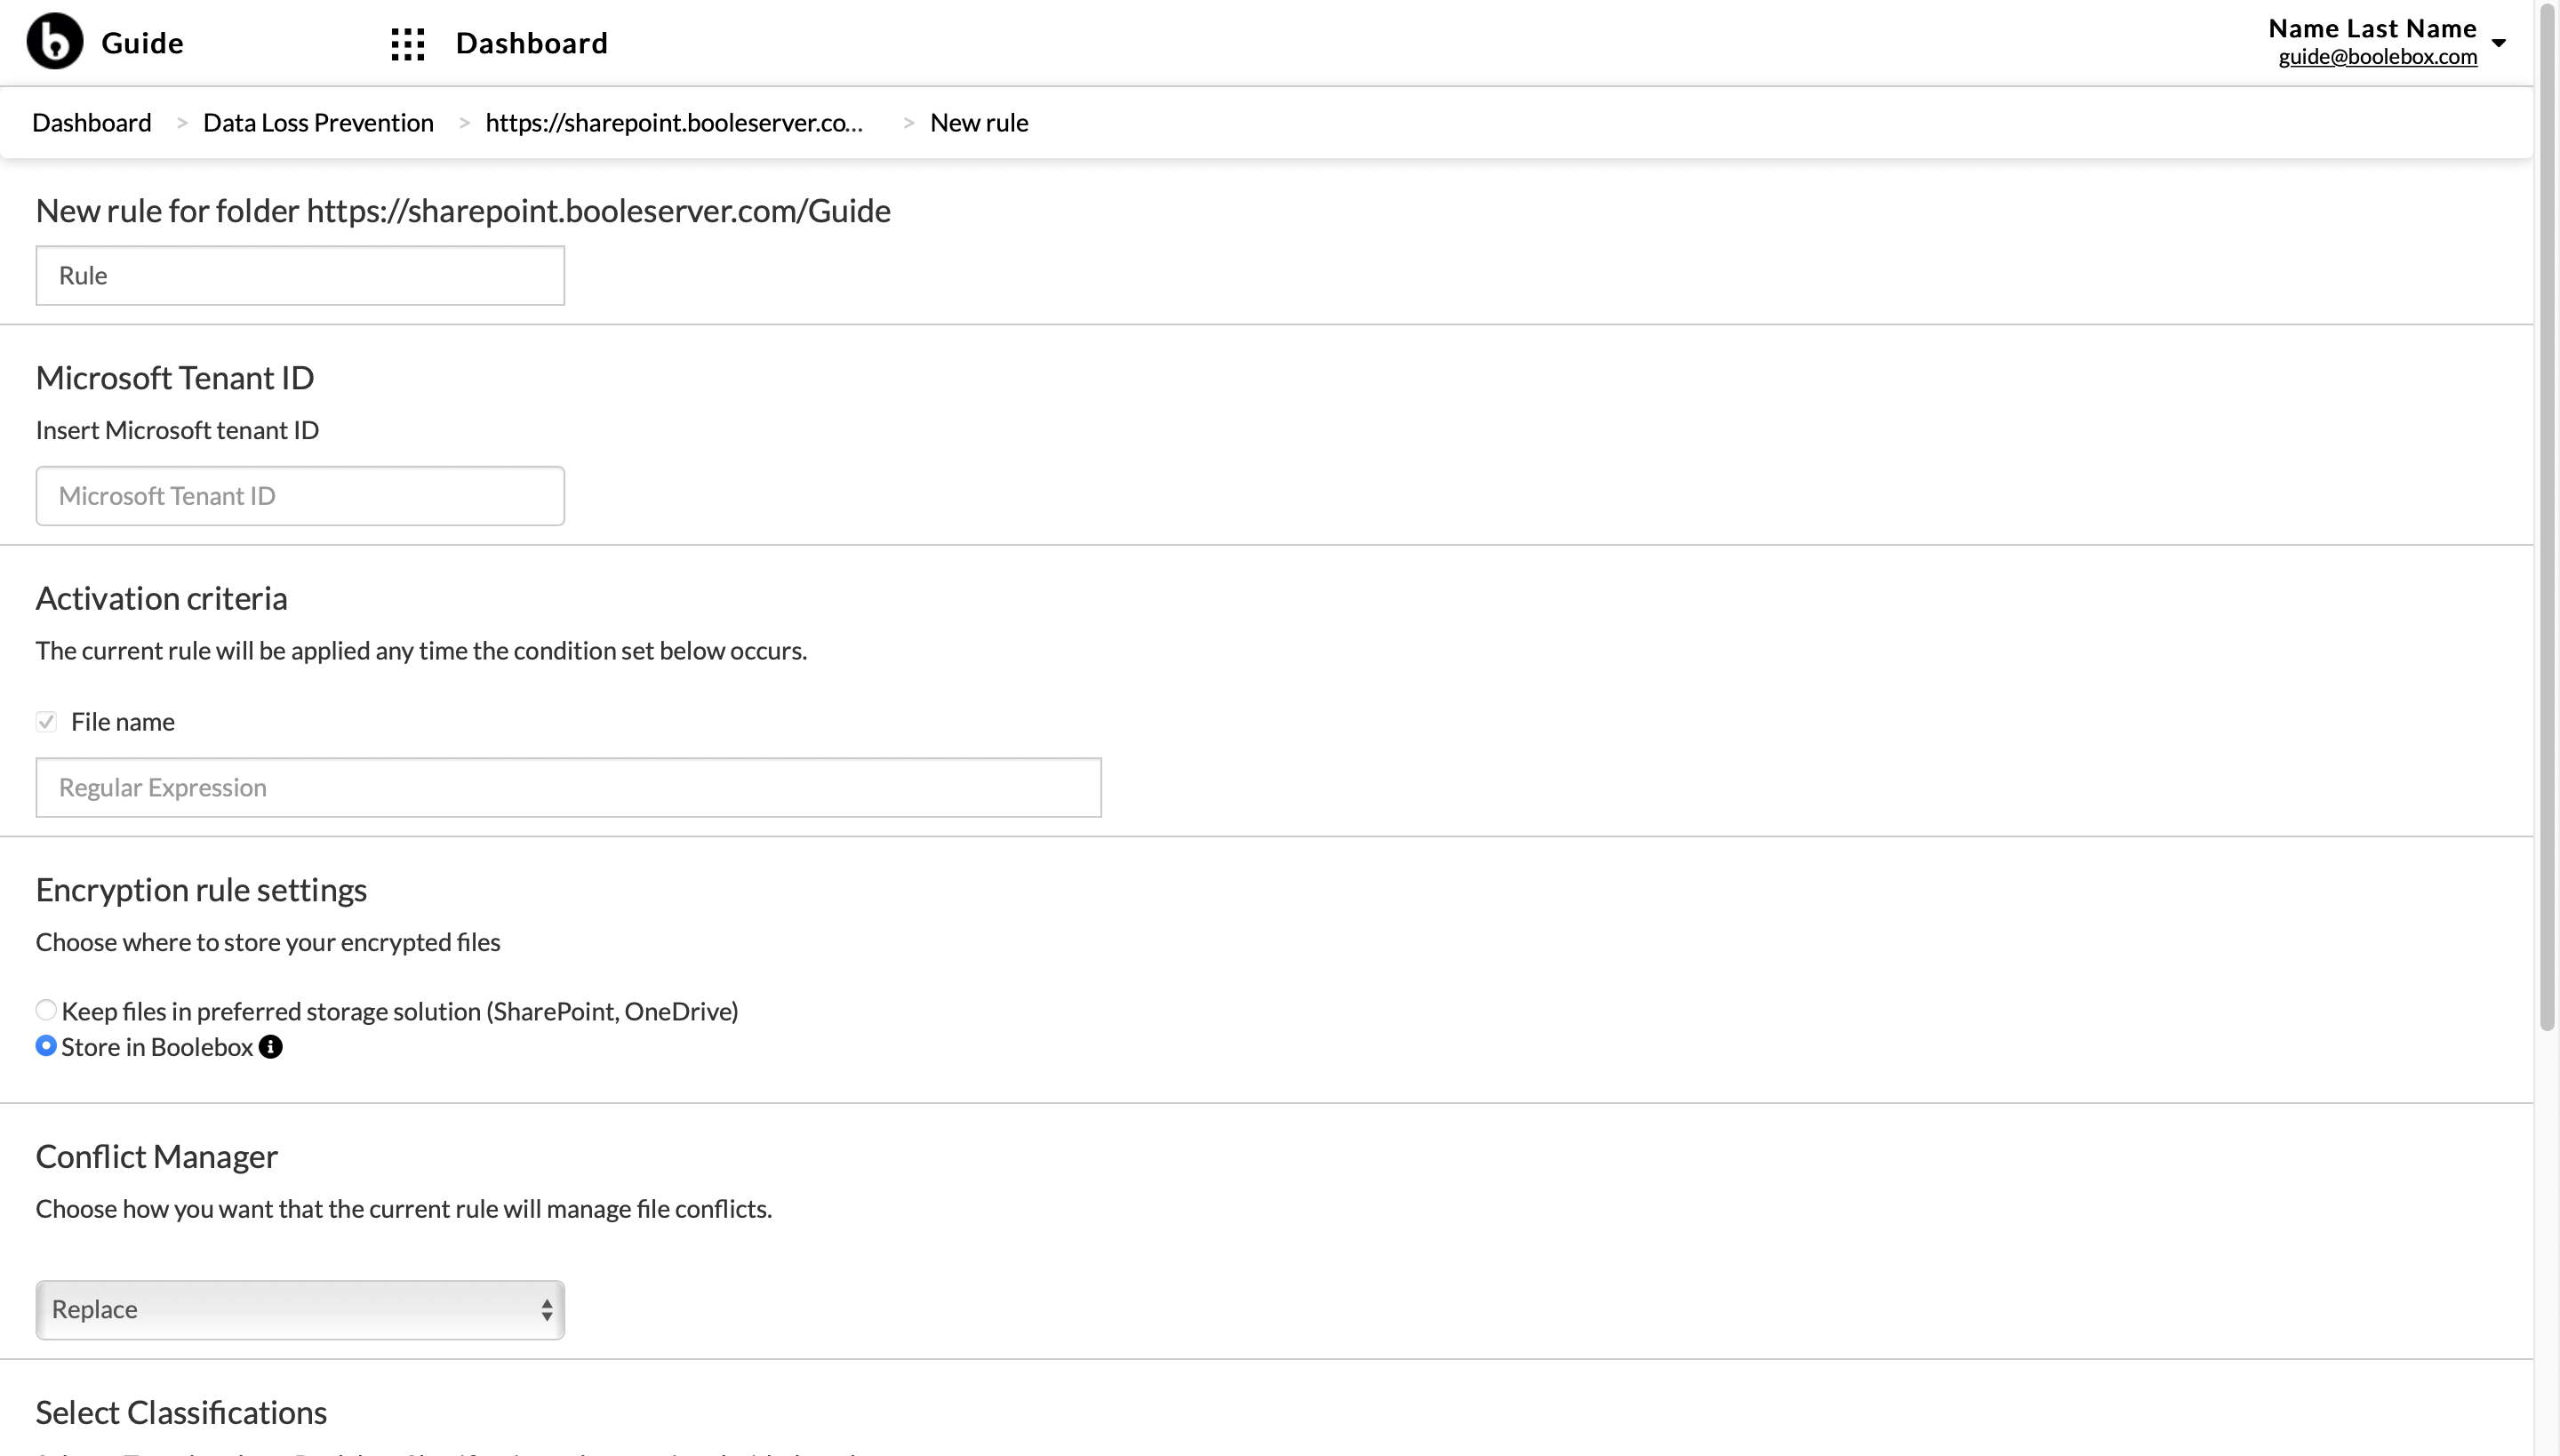Viewport: 2560px width, 1456px height.
Task: Open the sharepoint.booleserver.co… breadcrumb
Action: (674, 122)
